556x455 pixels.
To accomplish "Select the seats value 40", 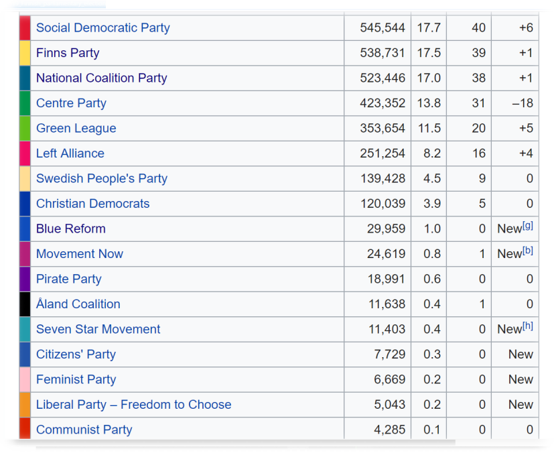I will 479,27.
